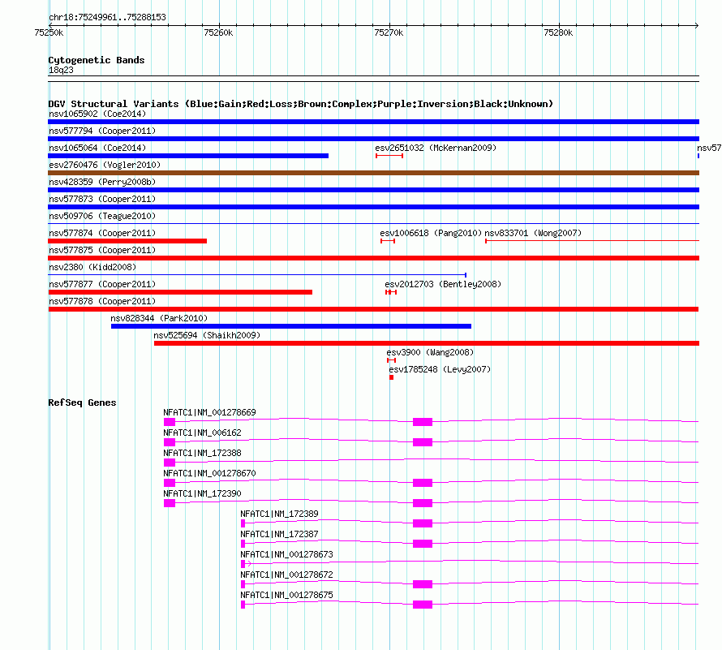Viewport: 722px width, 650px height.
Task: Click nsv577874 (Cooper2011) label
Action: (x=102, y=233)
